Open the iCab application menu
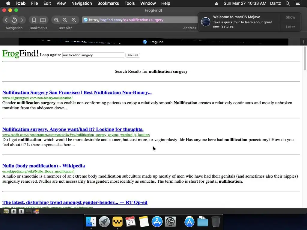307x230 pixels. click(21, 3)
